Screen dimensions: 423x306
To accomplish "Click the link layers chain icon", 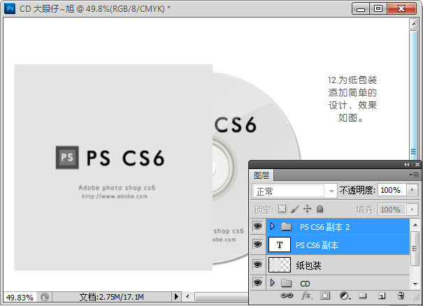I will click(x=287, y=296).
